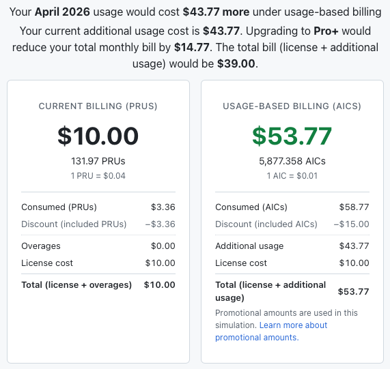Click the Total (license + additional usage) label

(x=270, y=291)
